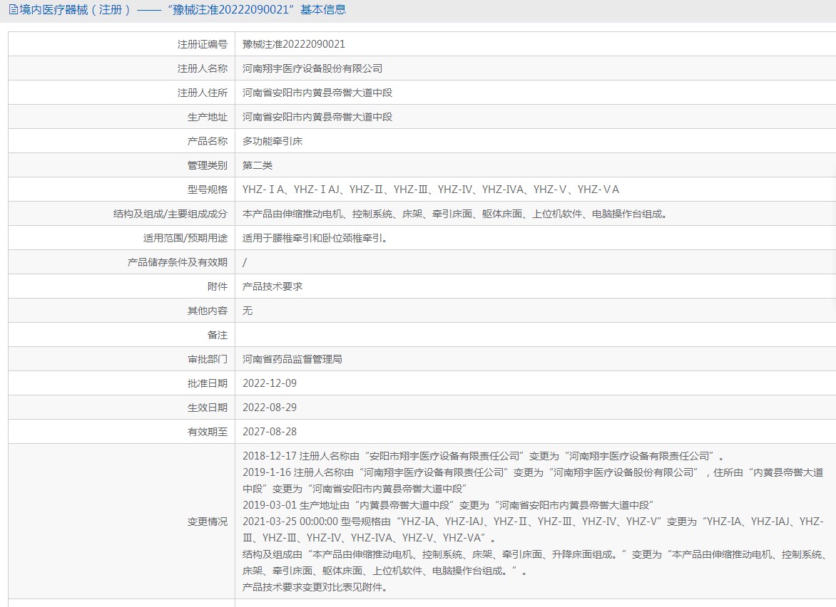Click the change entry dated 2019-03-01
Image resolution: width=836 pixels, height=607 pixels.
click(x=448, y=505)
